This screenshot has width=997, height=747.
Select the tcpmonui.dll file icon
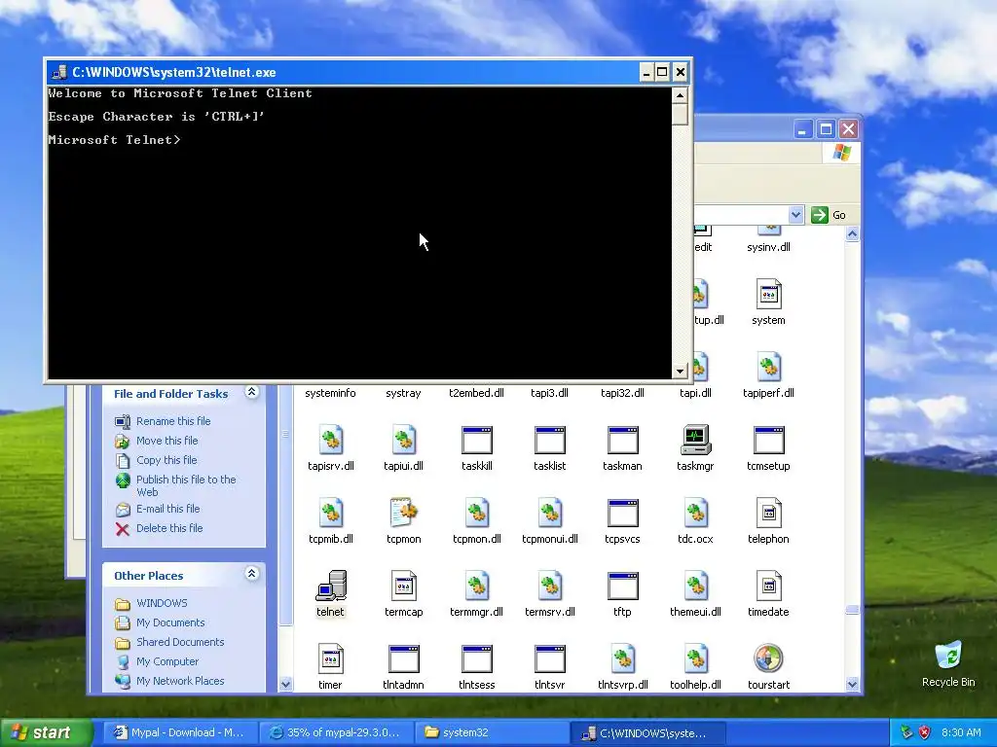click(x=550, y=513)
